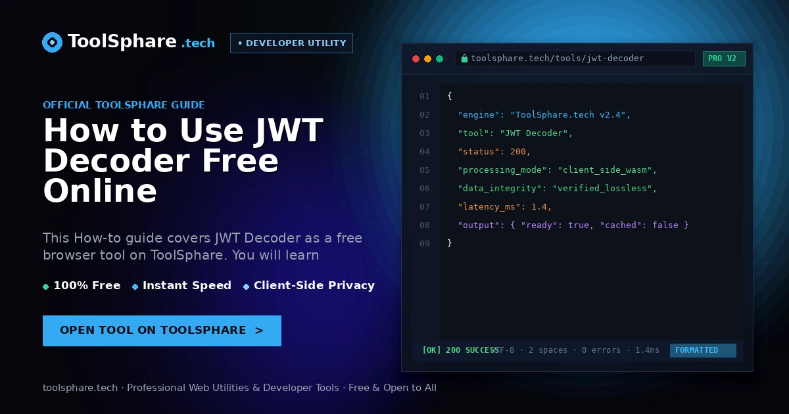The height and width of the screenshot is (414, 789).
Task: Click the red window dot in mock browser
Action: (416, 58)
